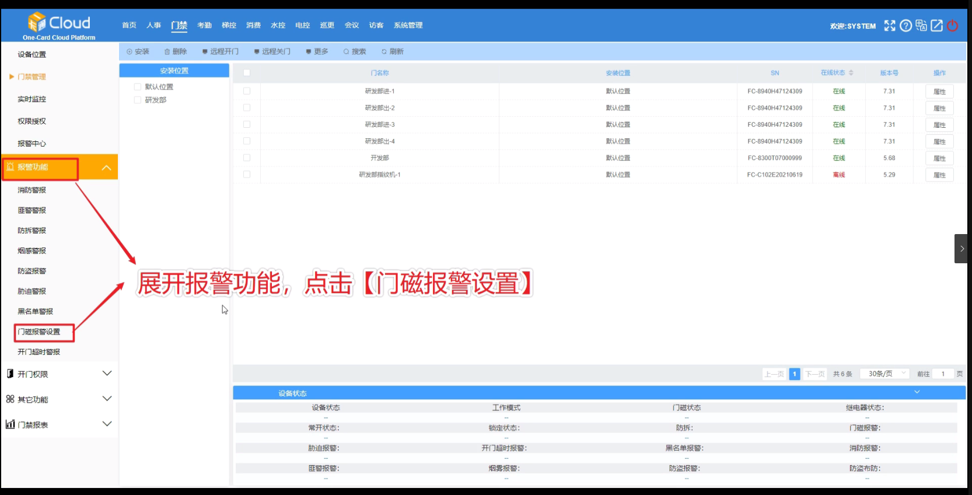Click the 刷新 refresh toolbar item

click(393, 51)
